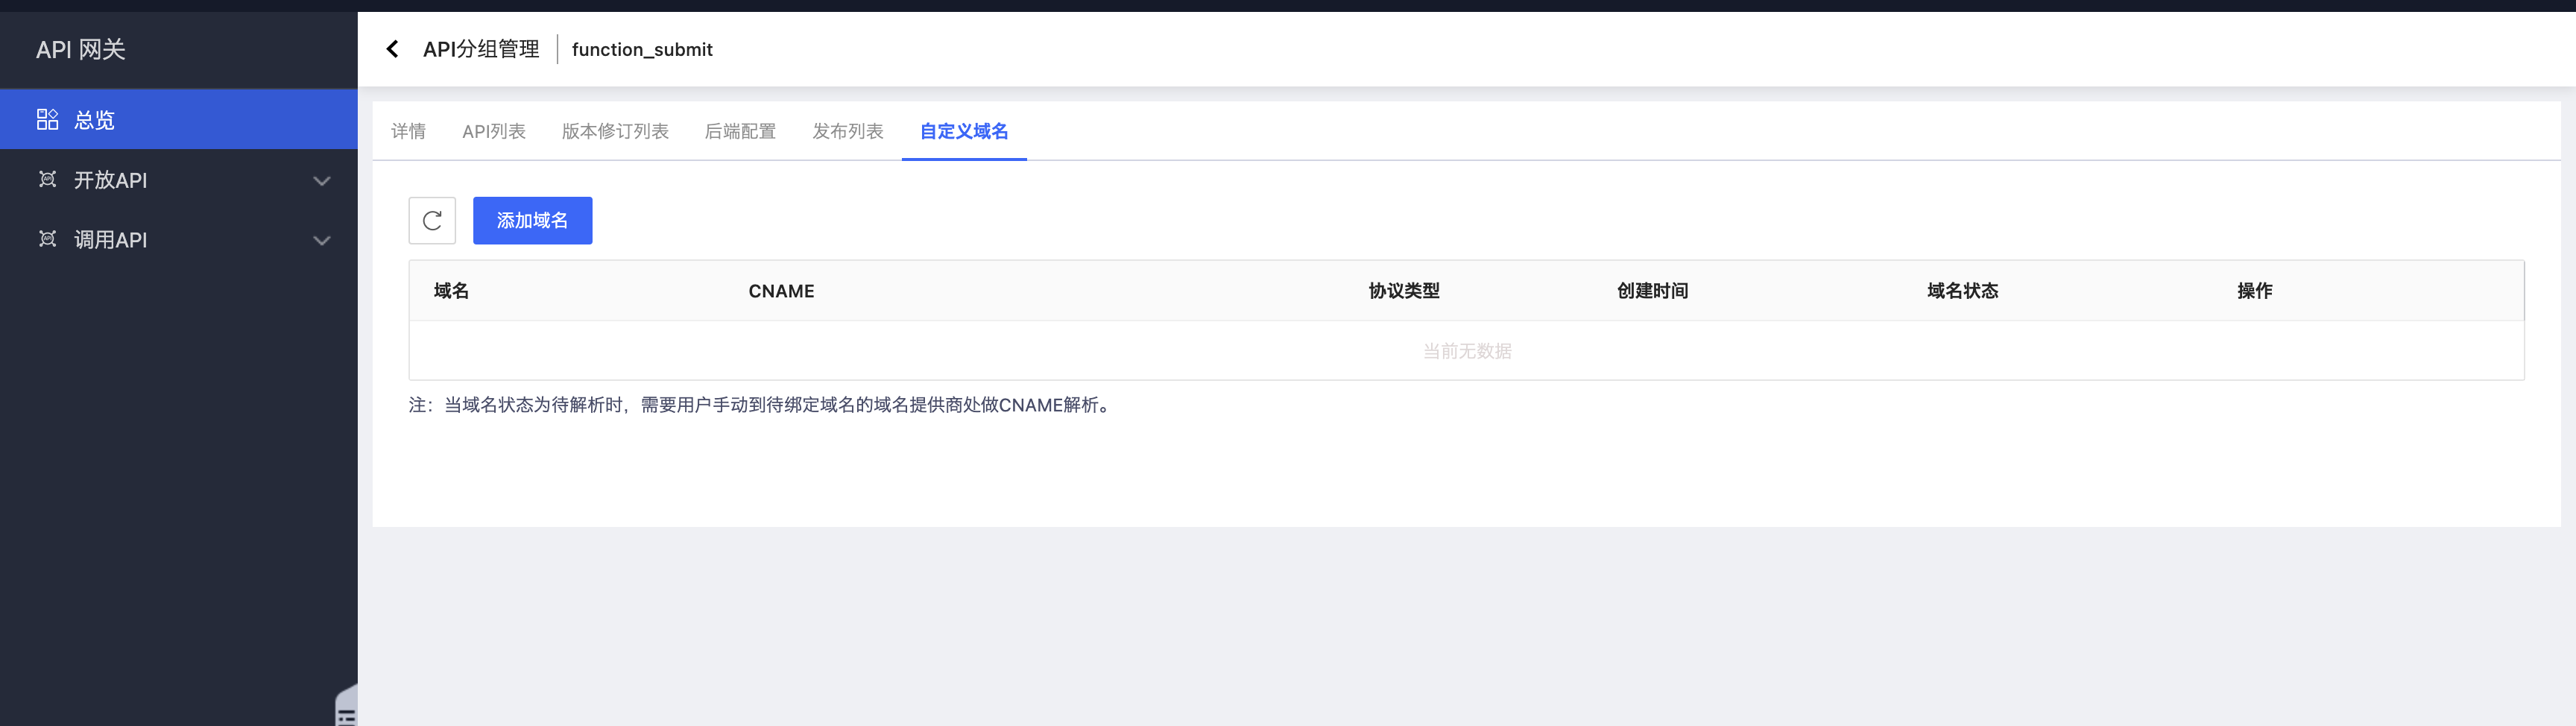The height and width of the screenshot is (726, 2576).
Task: Click the 添加域名 button
Action: [532, 221]
